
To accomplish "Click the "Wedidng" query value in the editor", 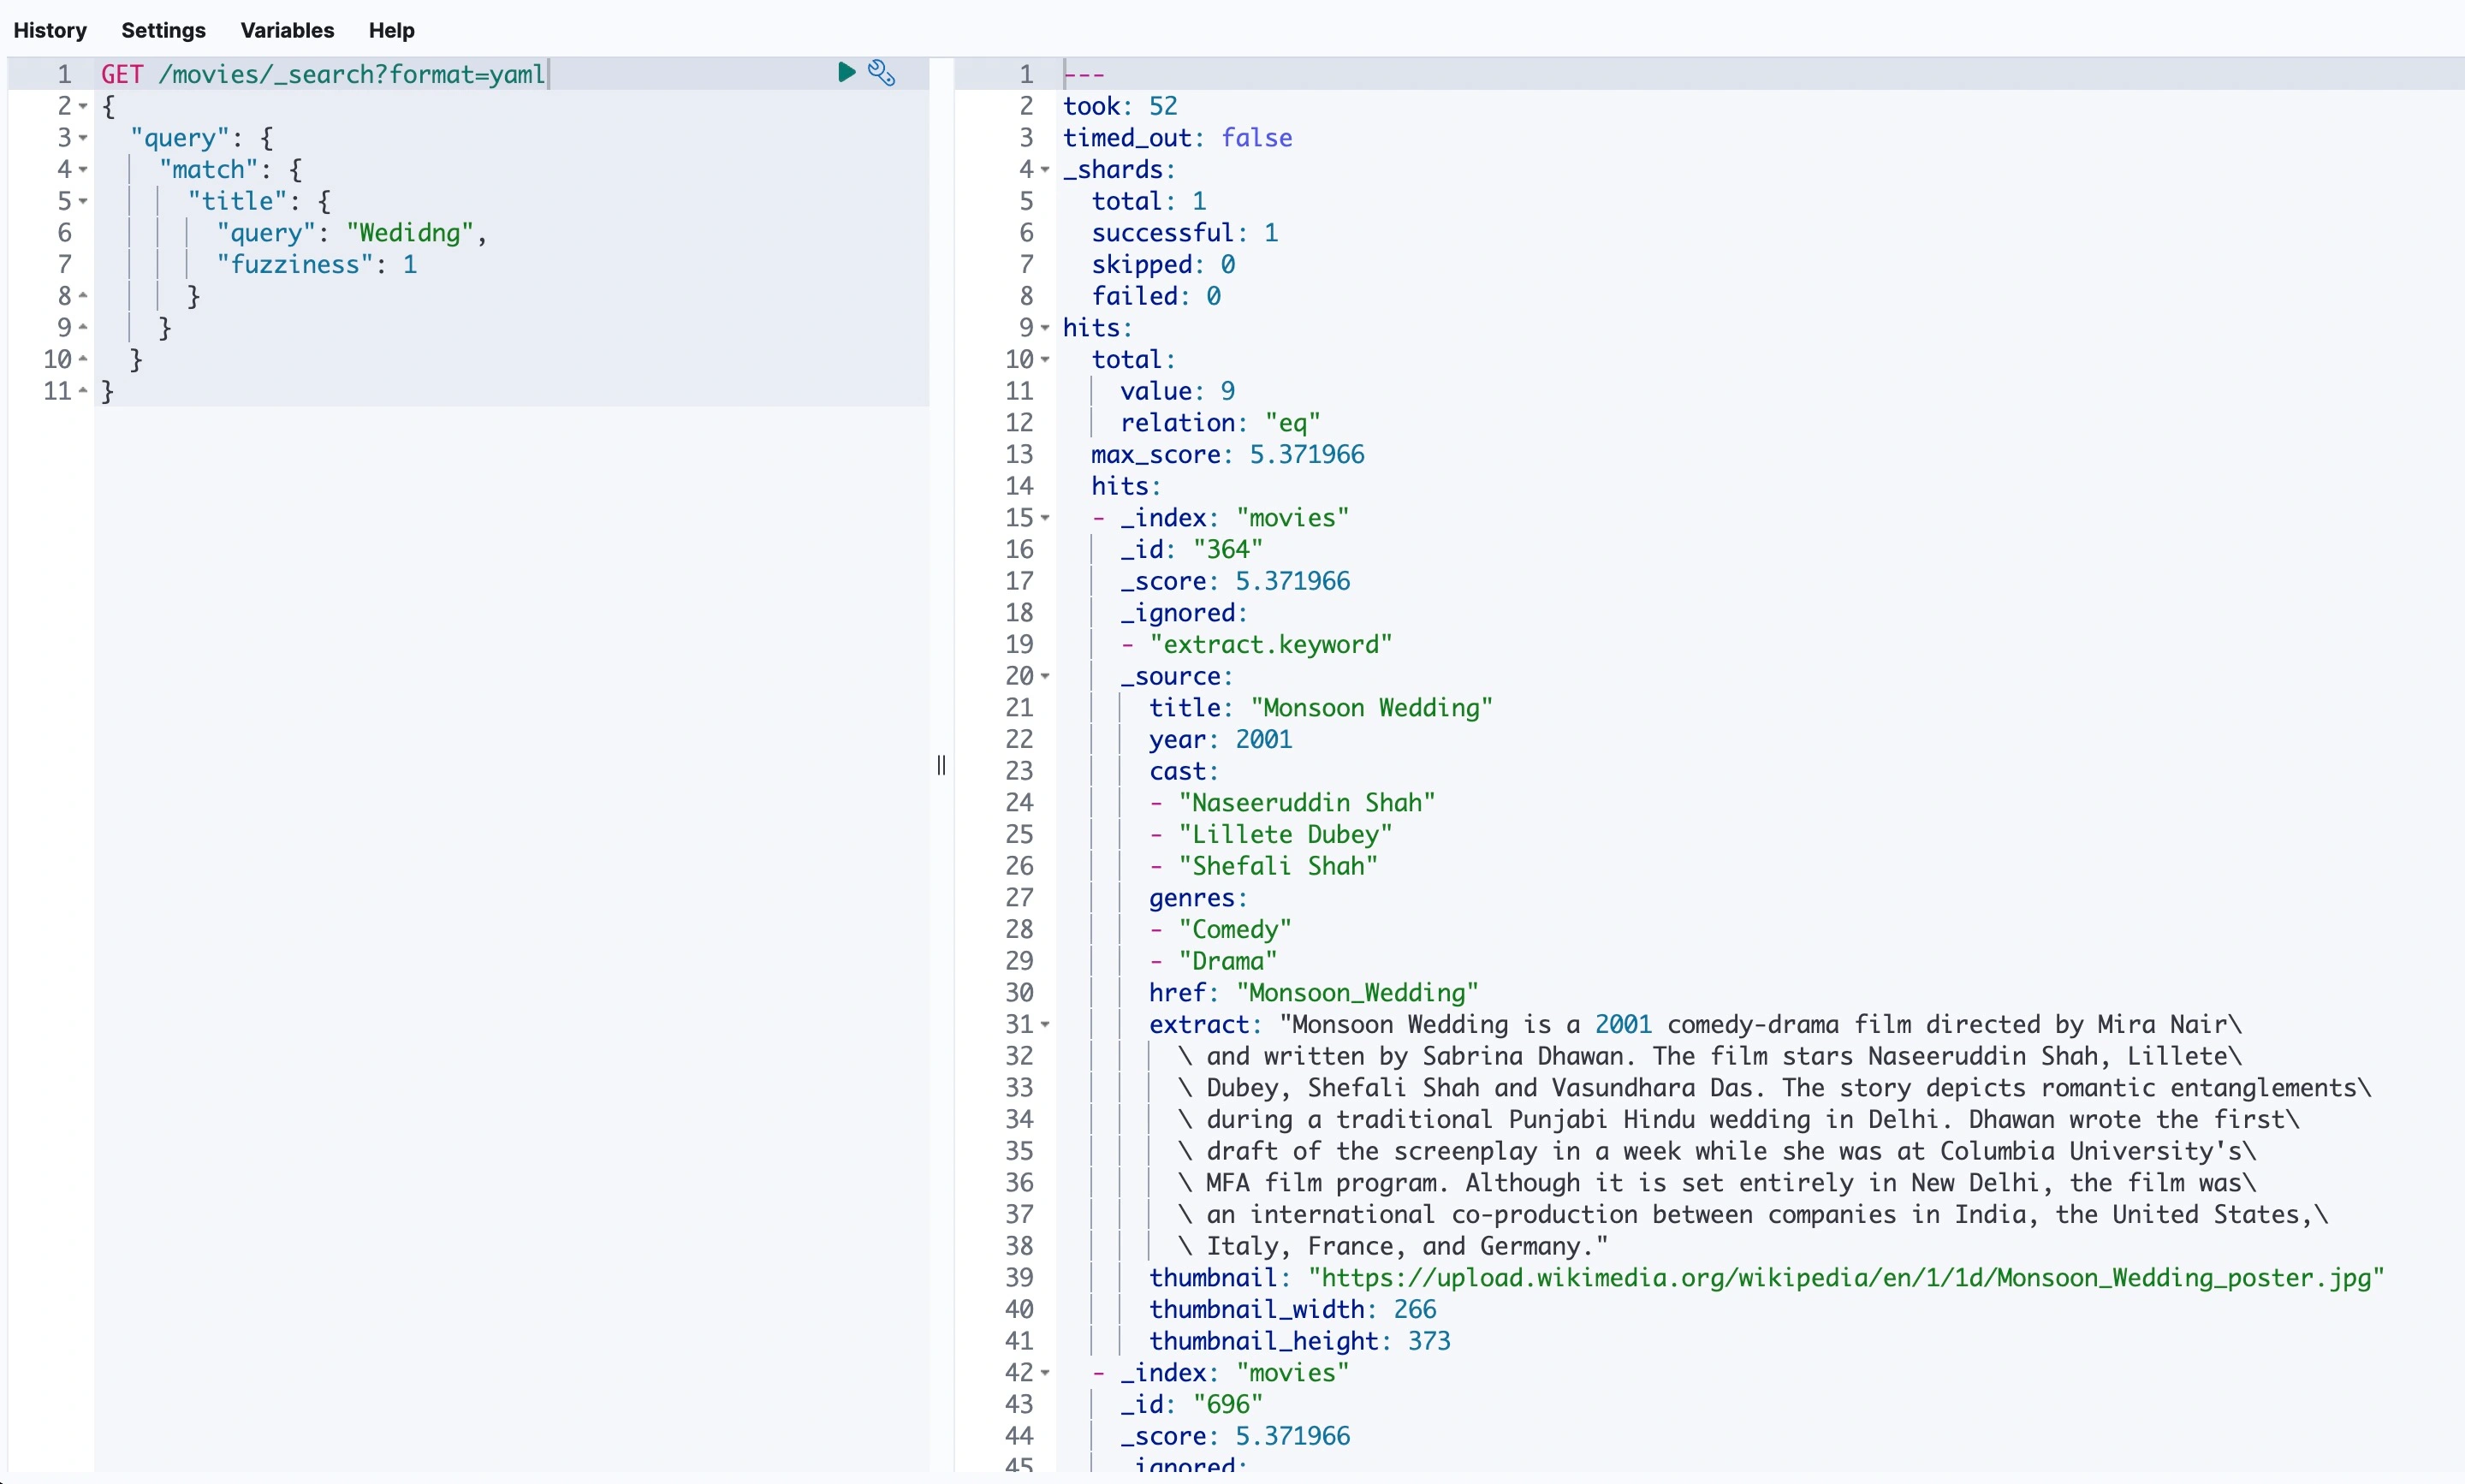I will pyautogui.click(x=410, y=233).
